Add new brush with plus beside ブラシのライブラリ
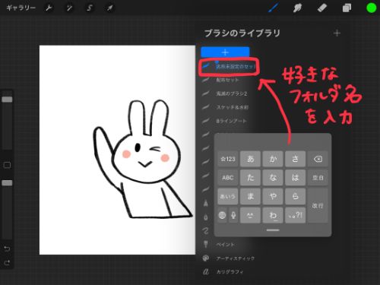380x285 pixels. [337, 33]
